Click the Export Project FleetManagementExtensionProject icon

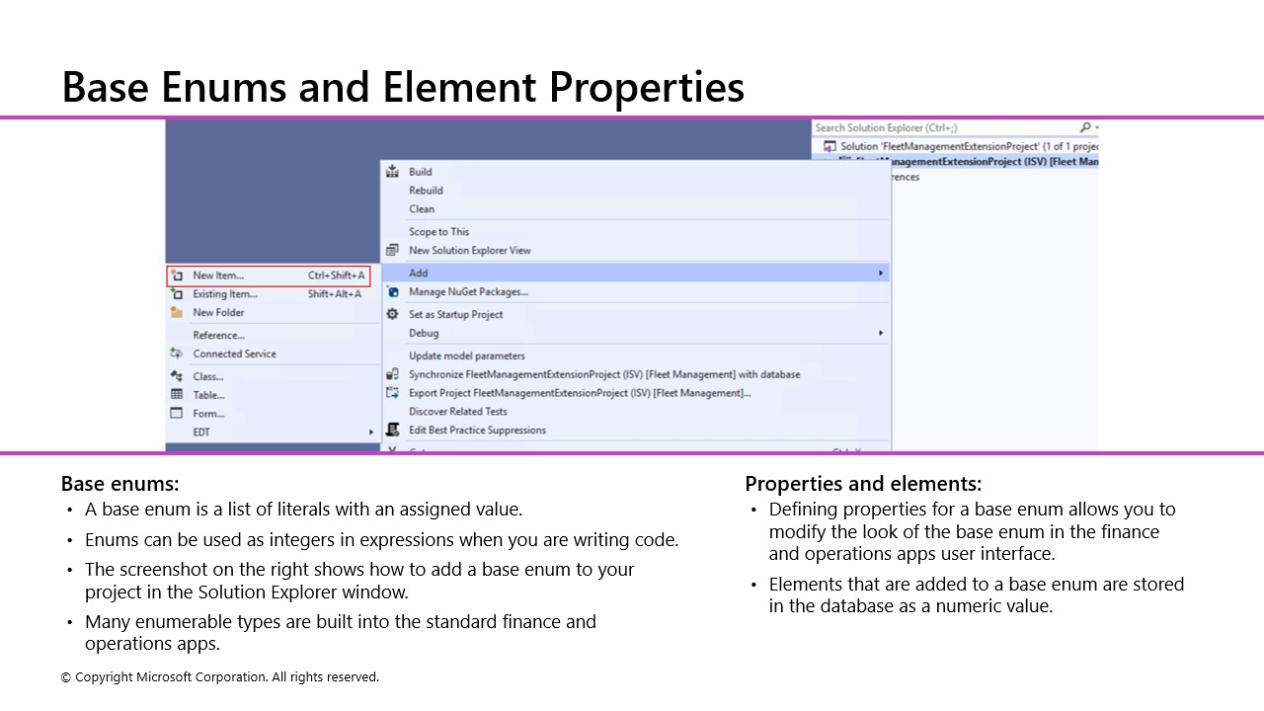pyautogui.click(x=393, y=393)
